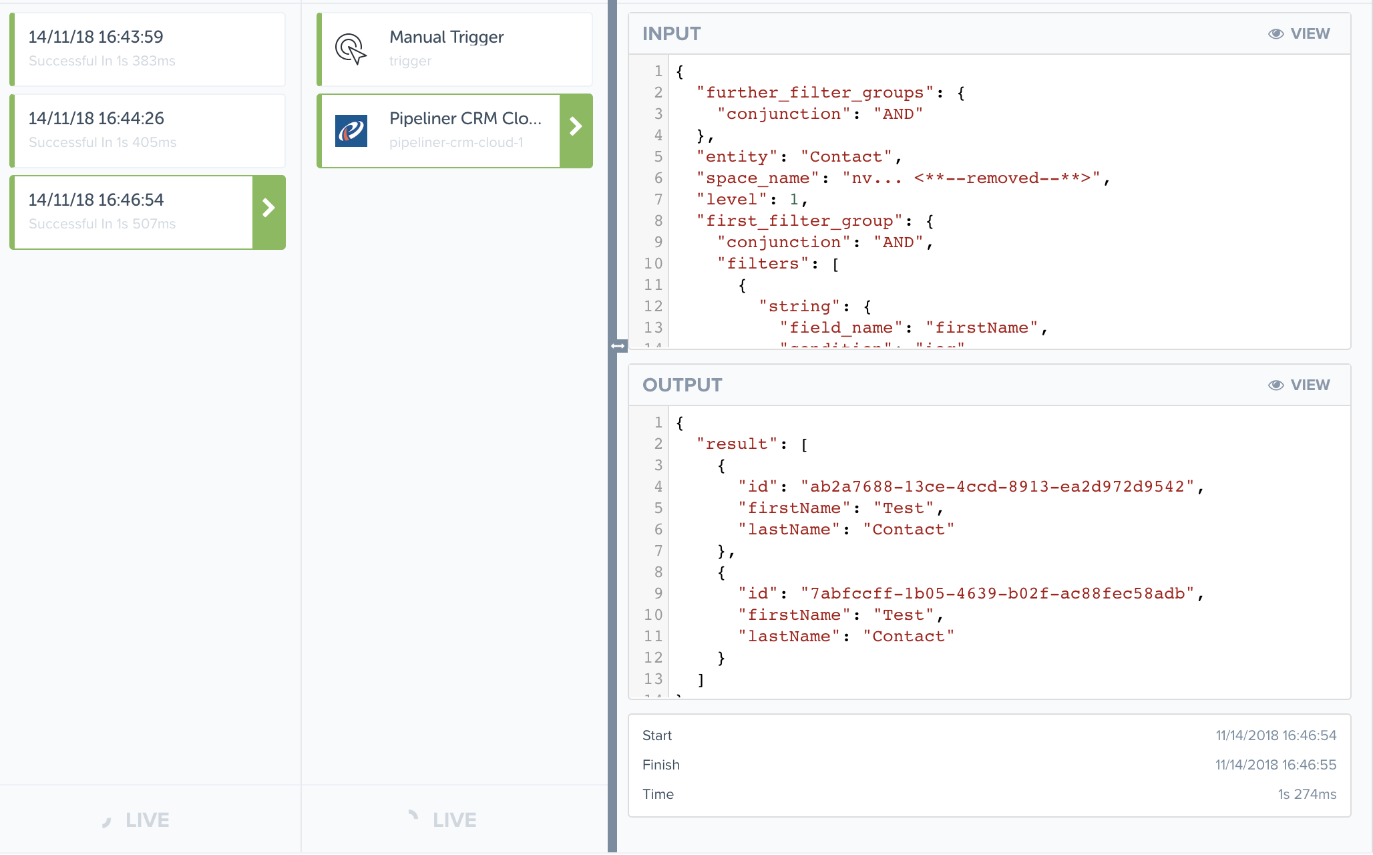This screenshot has height=855, width=1373.
Task: Click the eye icon in INPUT header
Action: [x=1276, y=34]
